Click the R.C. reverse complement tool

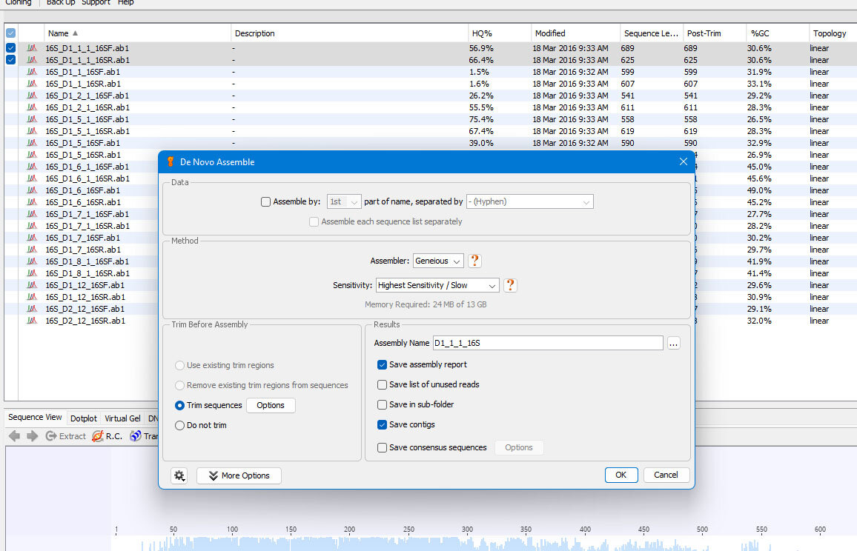pos(107,435)
